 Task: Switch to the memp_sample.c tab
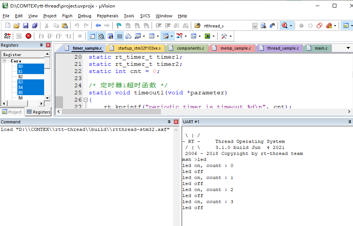pos(233,48)
